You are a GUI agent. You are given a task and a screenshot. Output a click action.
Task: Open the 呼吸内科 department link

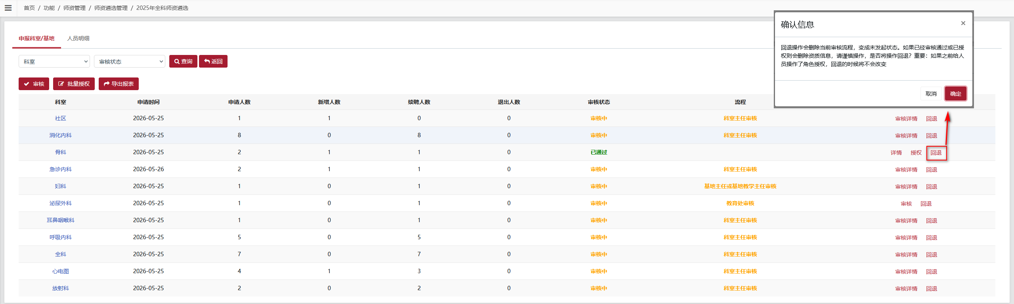pyautogui.click(x=61, y=237)
